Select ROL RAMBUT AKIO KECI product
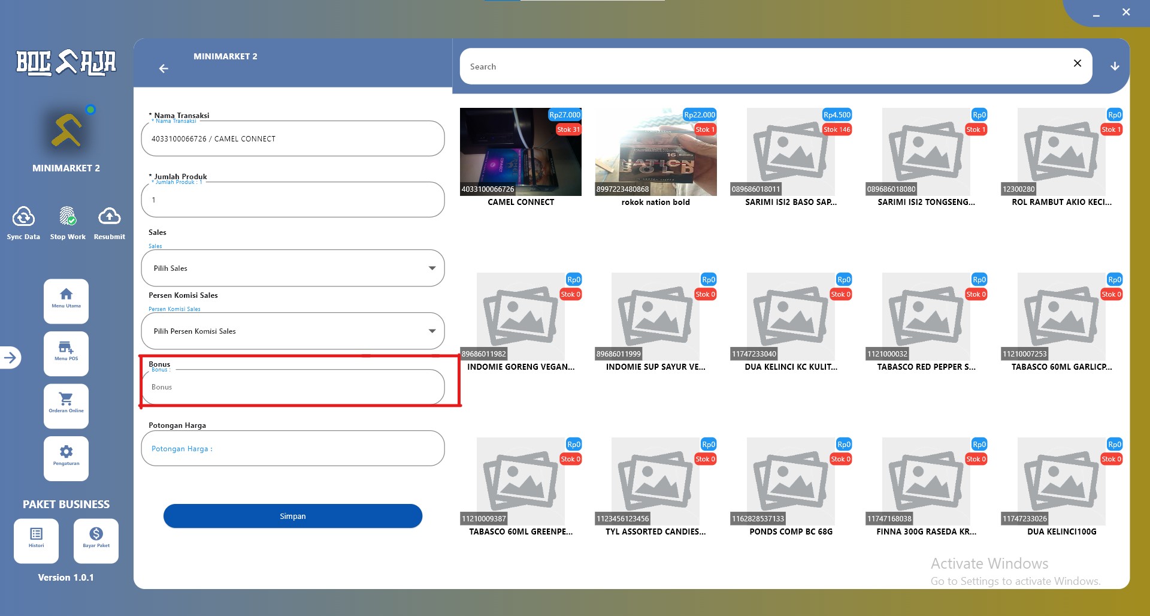 [x=1061, y=152]
